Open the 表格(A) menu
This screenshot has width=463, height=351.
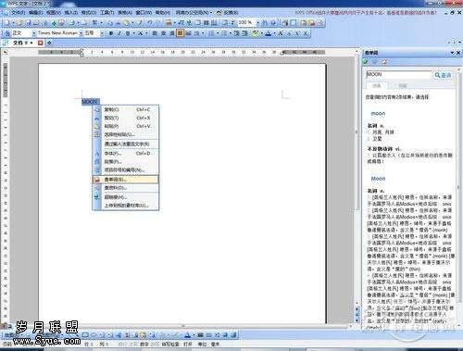(x=125, y=13)
